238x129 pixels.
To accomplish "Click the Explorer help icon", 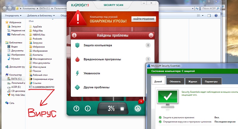I will 216,15.
